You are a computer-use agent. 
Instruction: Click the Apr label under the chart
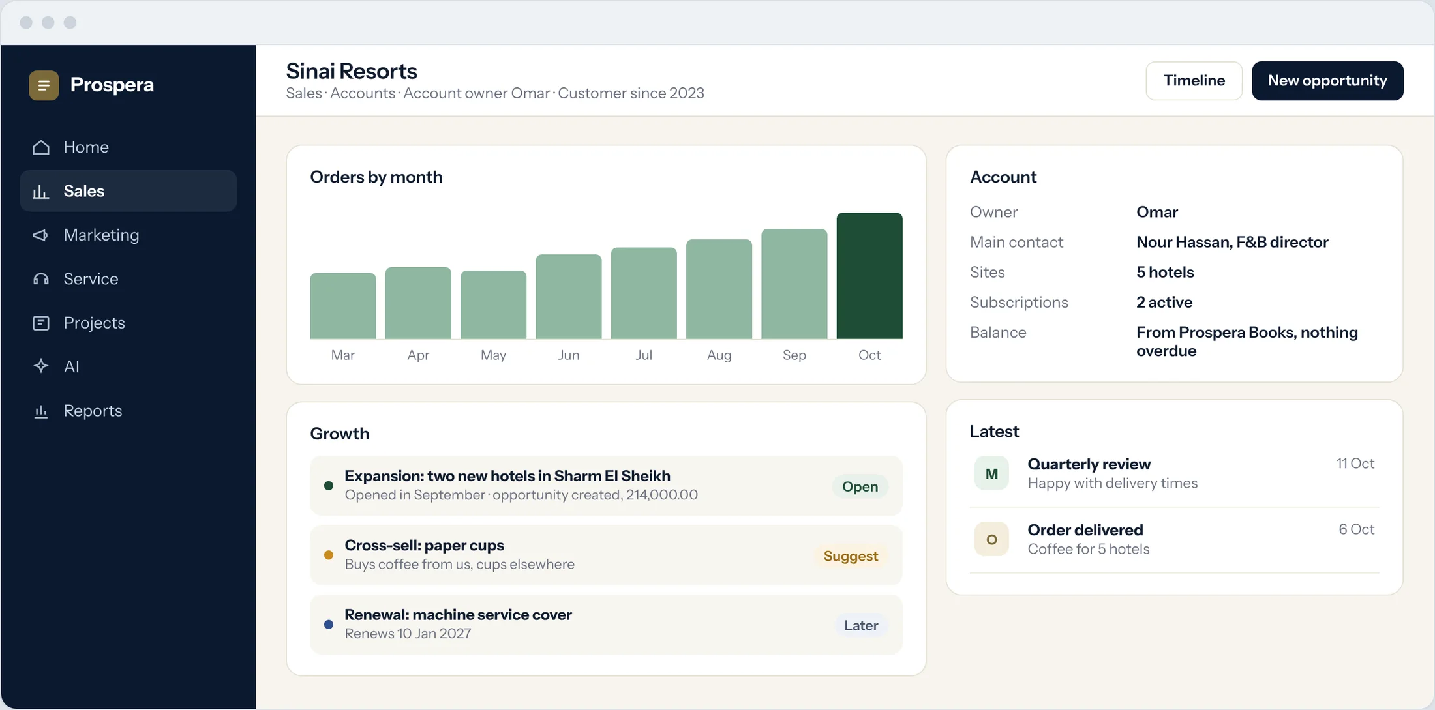coord(418,355)
